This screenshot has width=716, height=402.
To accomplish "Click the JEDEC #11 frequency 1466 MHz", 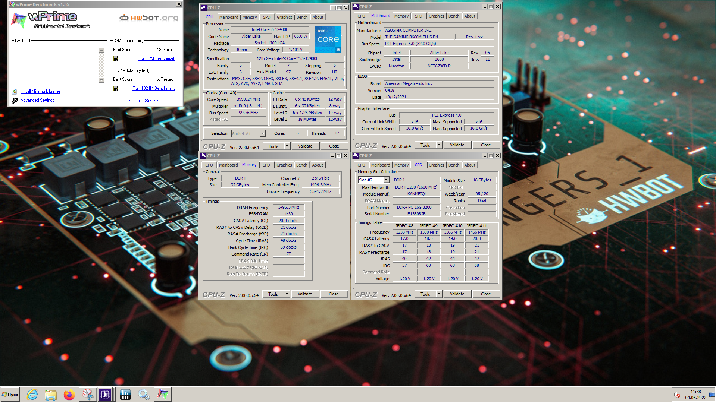I will click(x=477, y=232).
